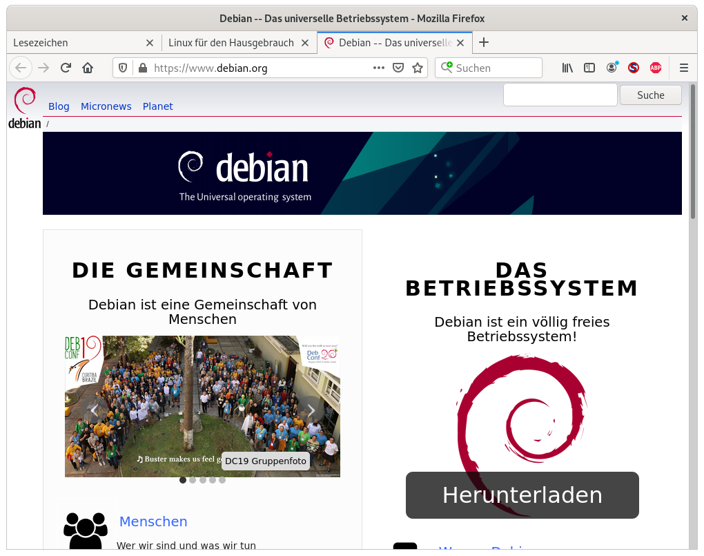Click the forward navigation arrow
704x556 pixels.
[x=43, y=68]
